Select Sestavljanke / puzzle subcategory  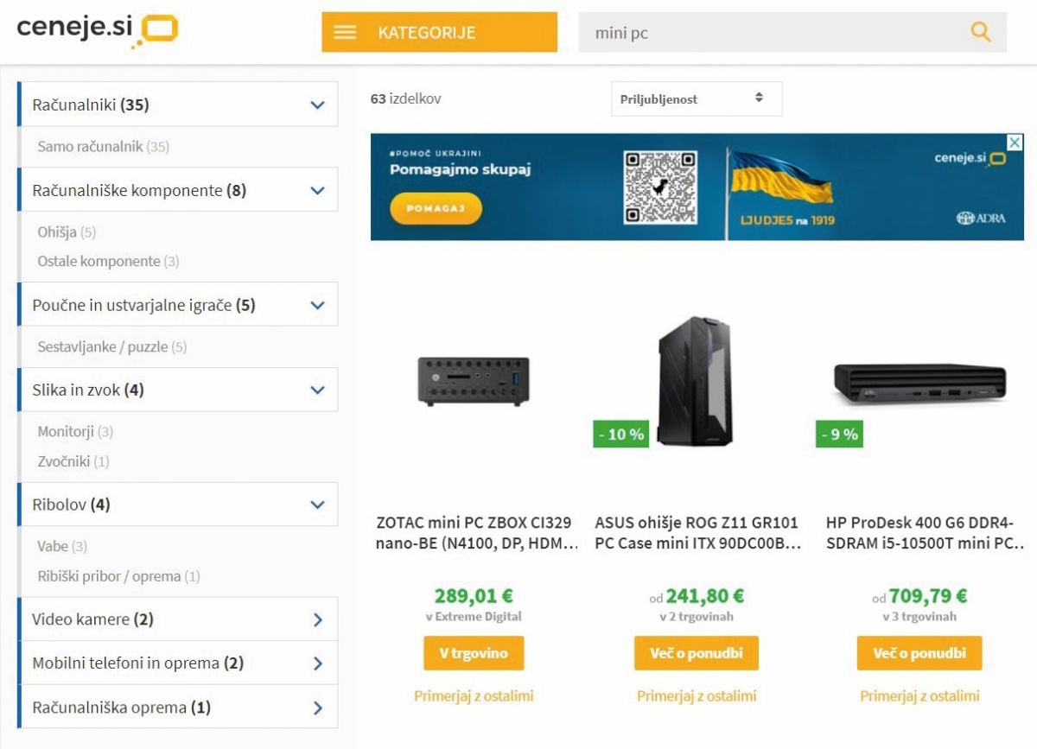[111, 347]
